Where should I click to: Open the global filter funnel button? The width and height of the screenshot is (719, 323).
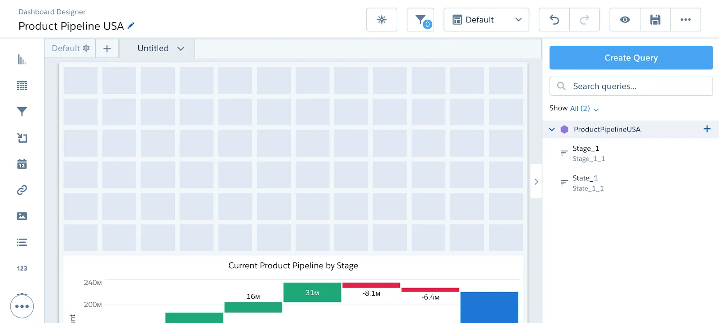click(420, 20)
